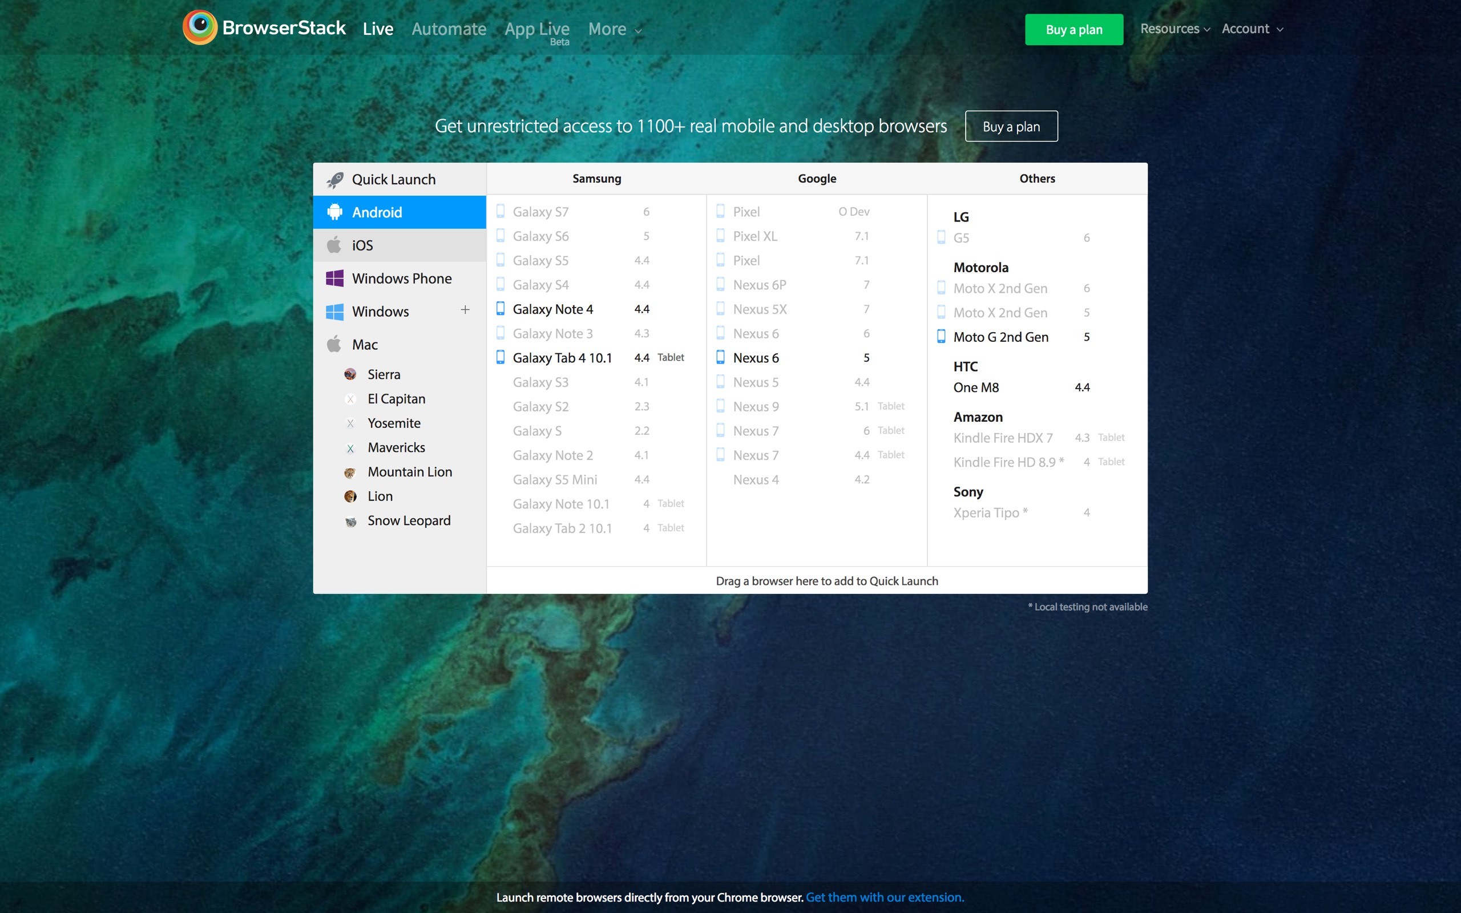1461x913 pixels.
Task: Click device icon beside Moto G 2nd Gen
Action: 941,337
